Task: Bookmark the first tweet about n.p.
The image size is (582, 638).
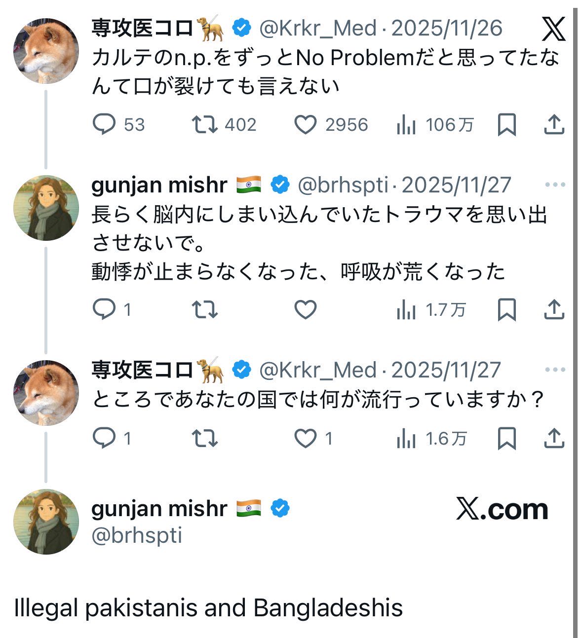Action: [507, 125]
